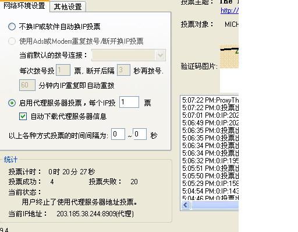Select the 5:06:32 PM log entry
This screenshot has height=232, width=298.
tap(210, 161)
